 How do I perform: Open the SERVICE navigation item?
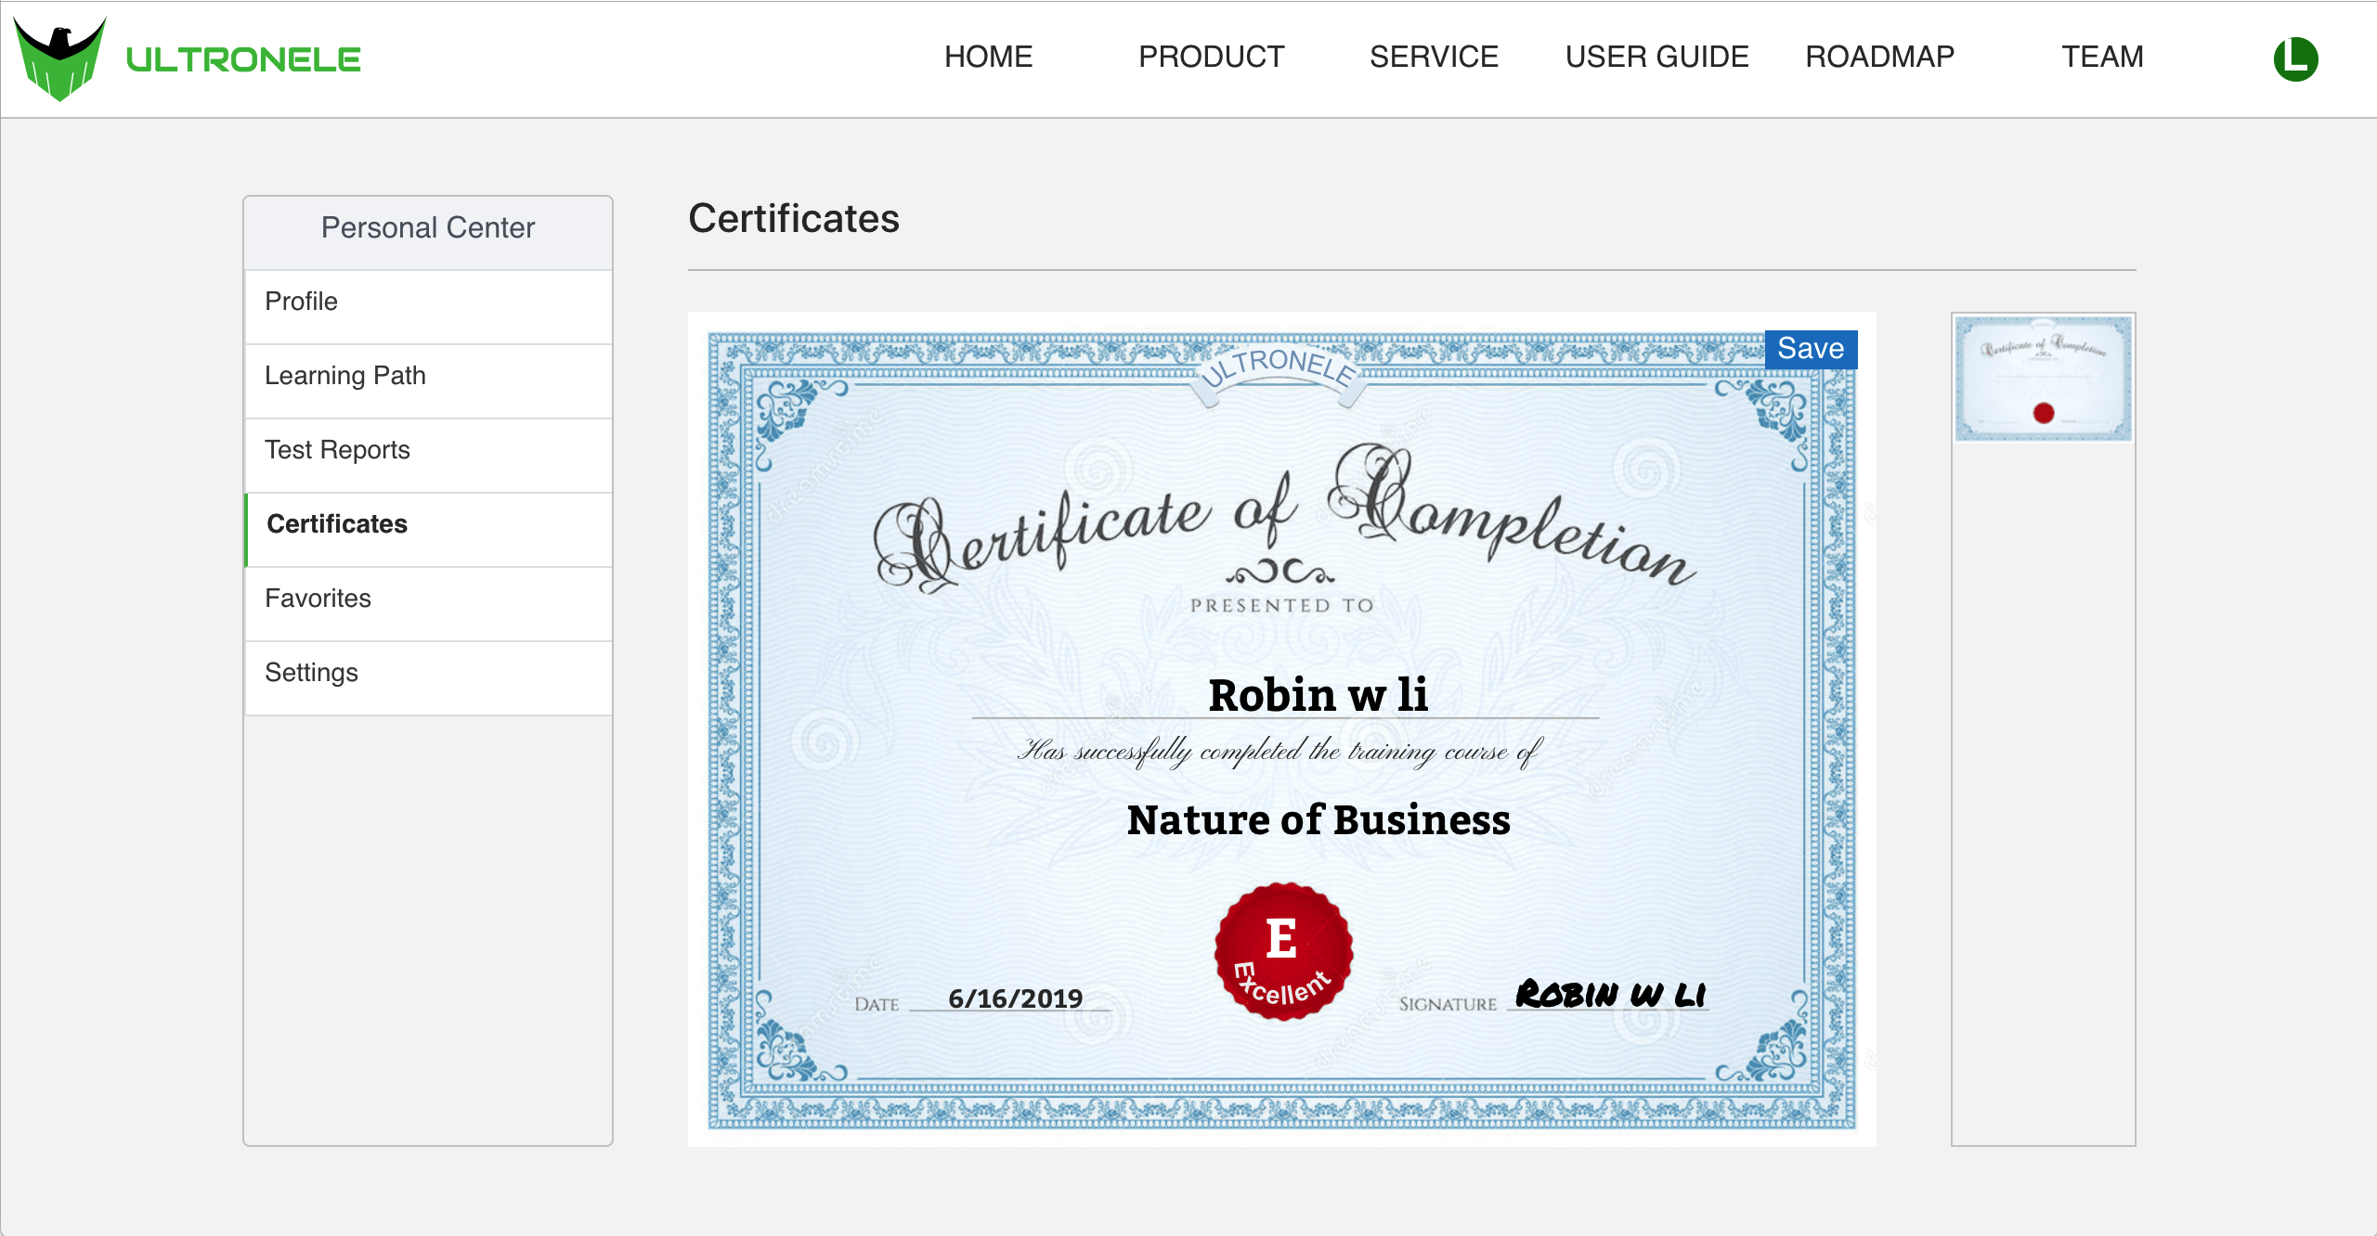click(x=1434, y=58)
